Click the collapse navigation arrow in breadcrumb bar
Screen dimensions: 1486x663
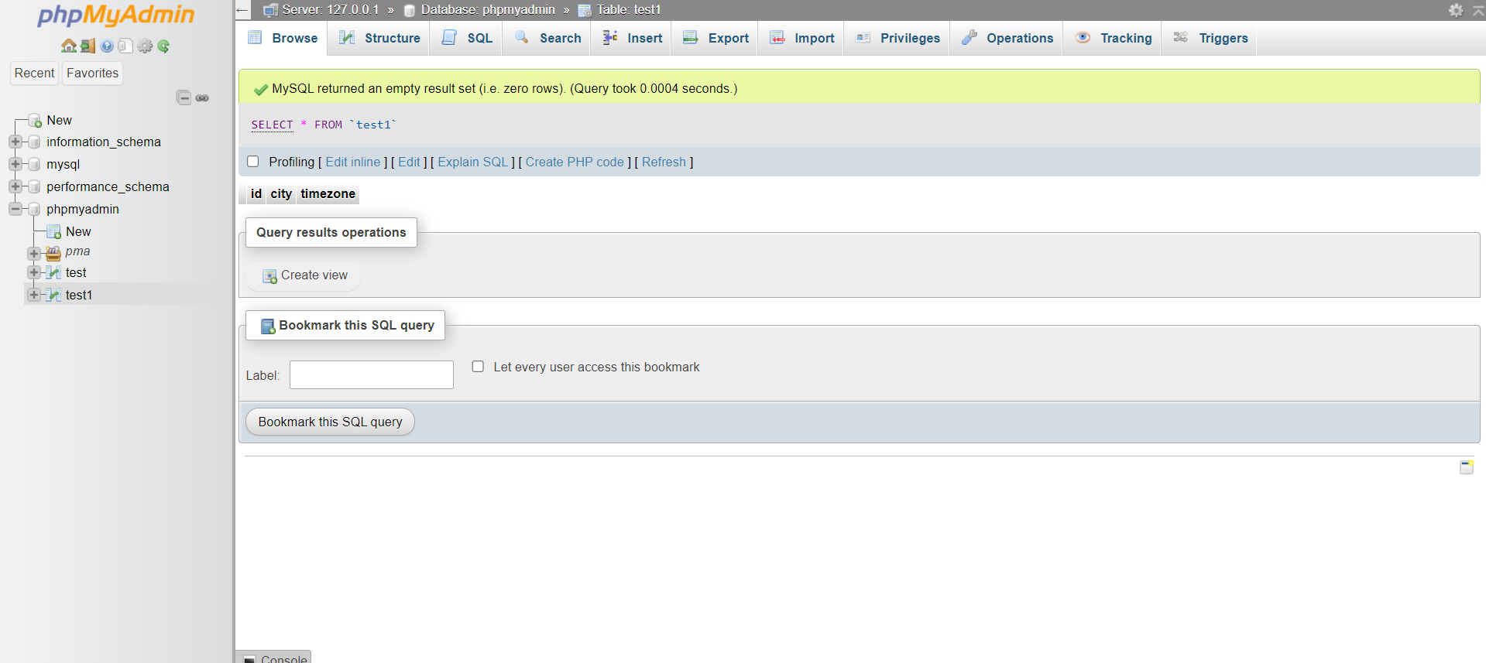(x=242, y=10)
